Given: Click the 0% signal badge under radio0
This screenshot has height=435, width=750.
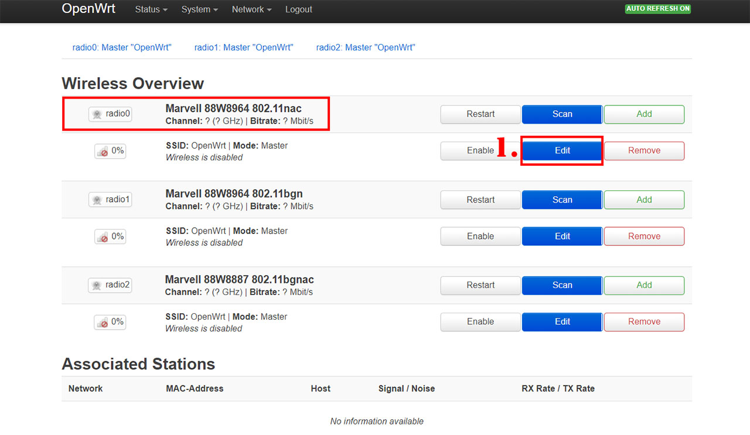Looking at the screenshot, I should (110, 151).
